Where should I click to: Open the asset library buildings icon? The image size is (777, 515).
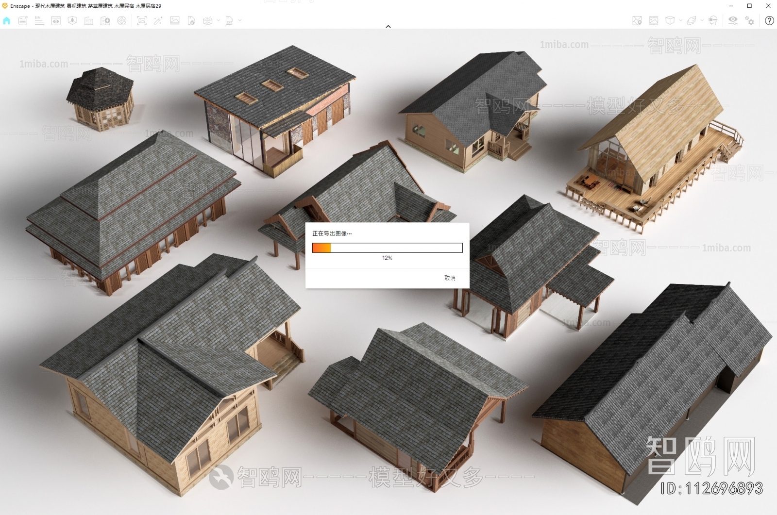(89, 20)
